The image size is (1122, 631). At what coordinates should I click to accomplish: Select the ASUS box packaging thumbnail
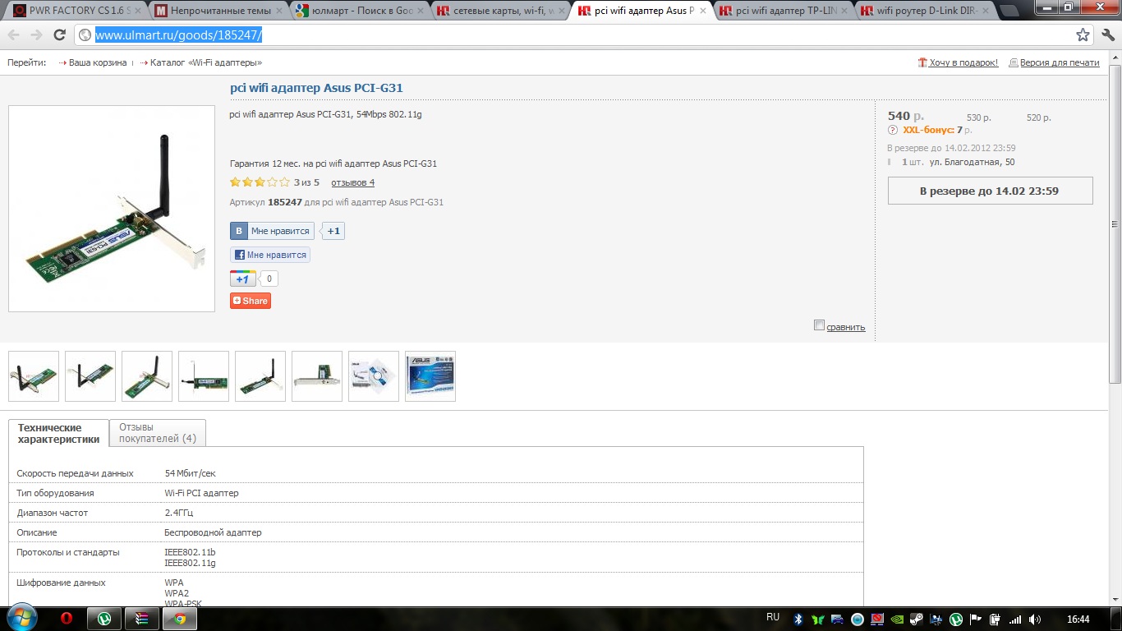[430, 376]
